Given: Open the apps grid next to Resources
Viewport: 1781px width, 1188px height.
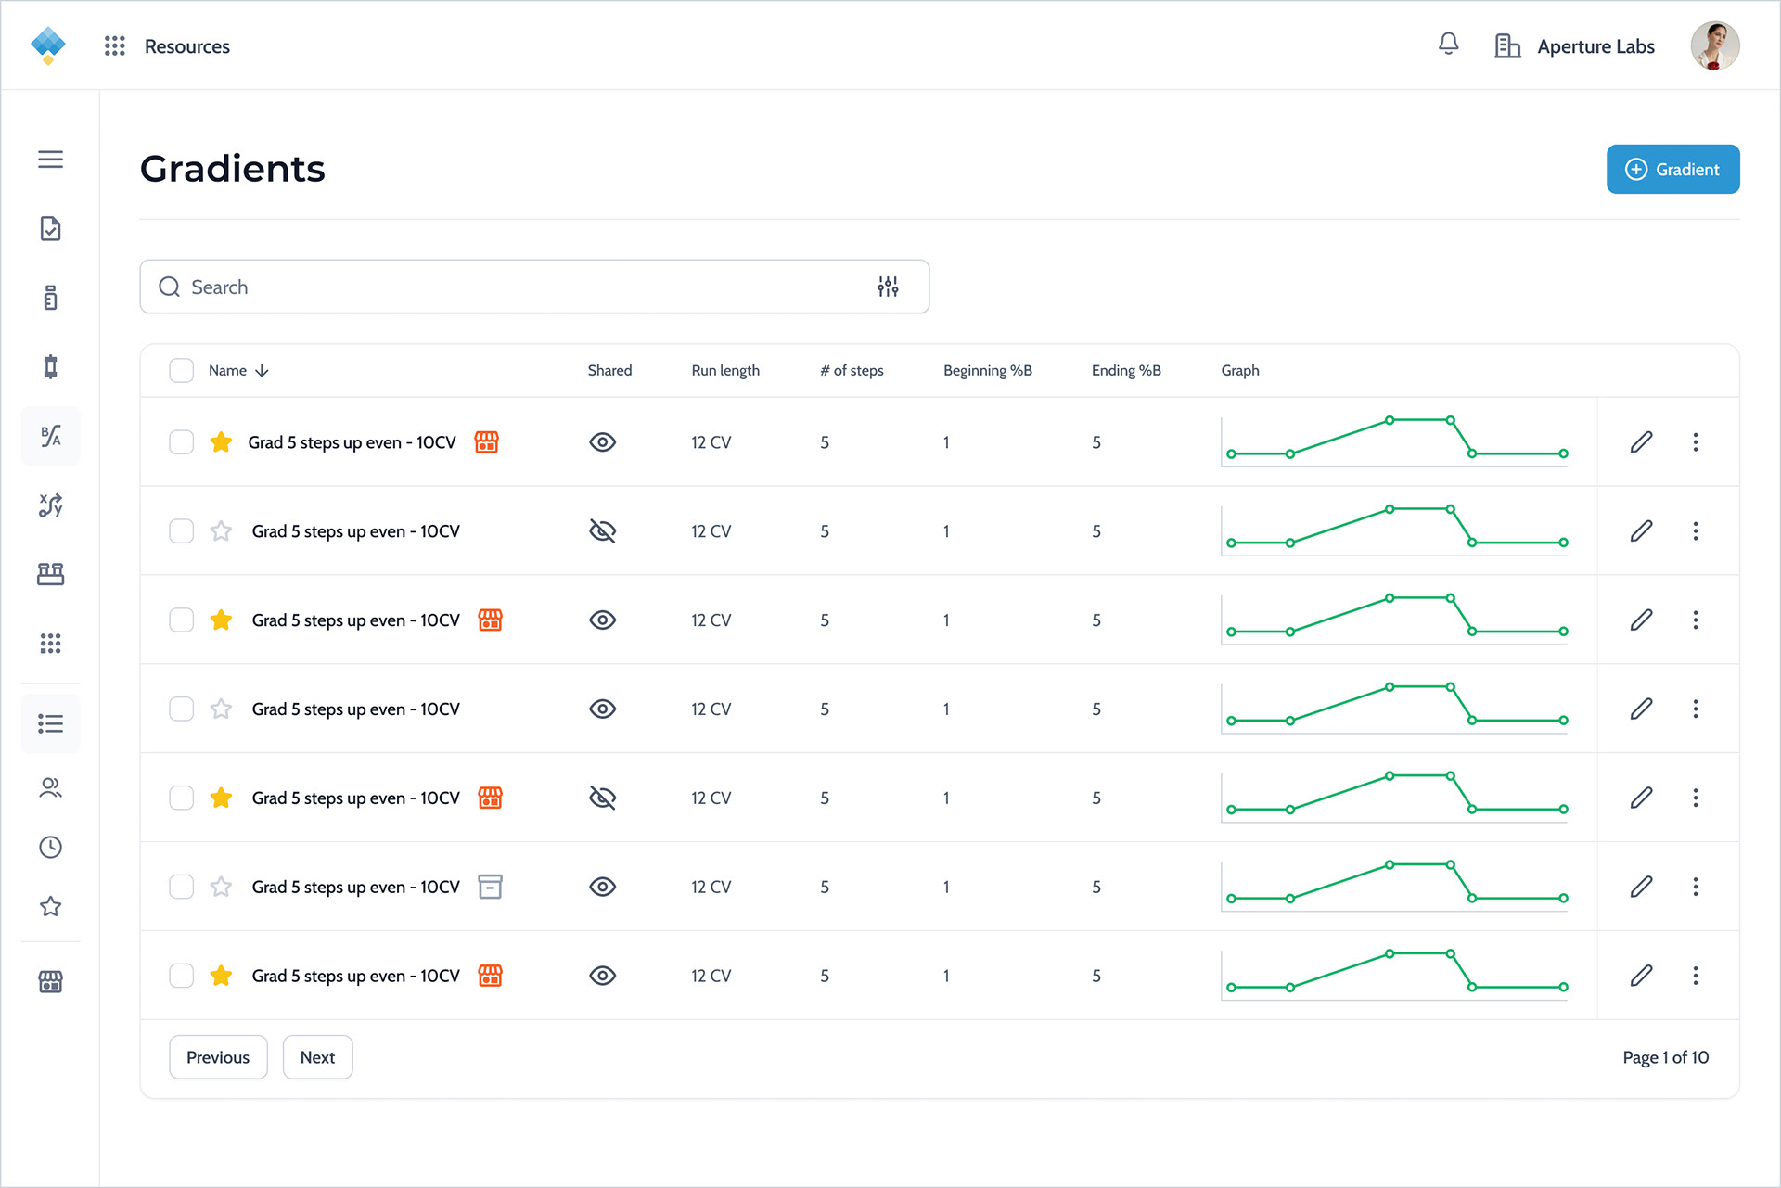Looking at the screenshot, I should pos(115,46).
